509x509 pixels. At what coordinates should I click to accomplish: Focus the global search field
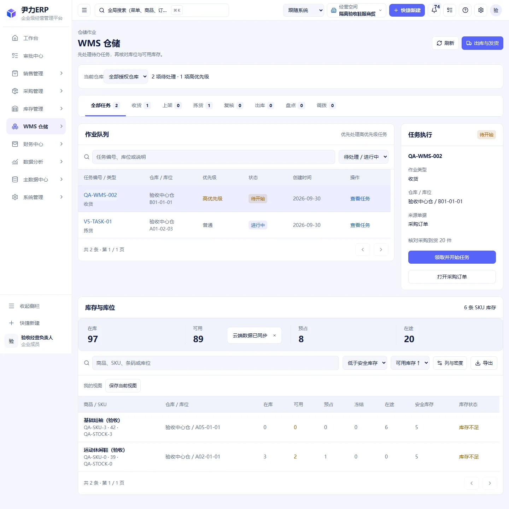162,10
